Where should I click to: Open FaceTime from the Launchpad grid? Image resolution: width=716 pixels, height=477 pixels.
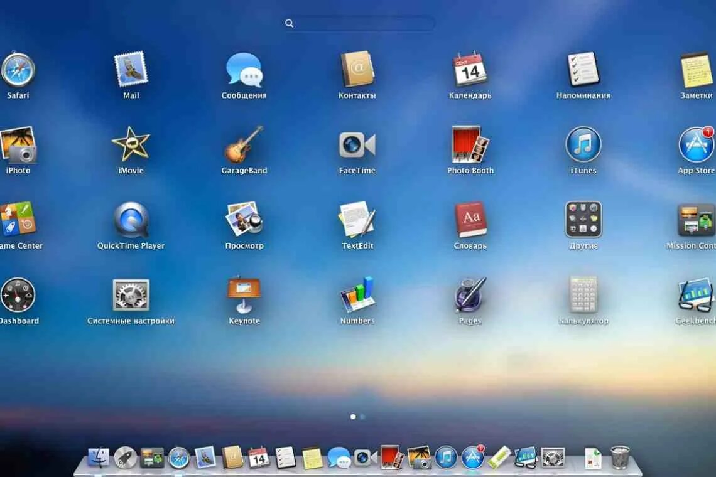(357, 145)
